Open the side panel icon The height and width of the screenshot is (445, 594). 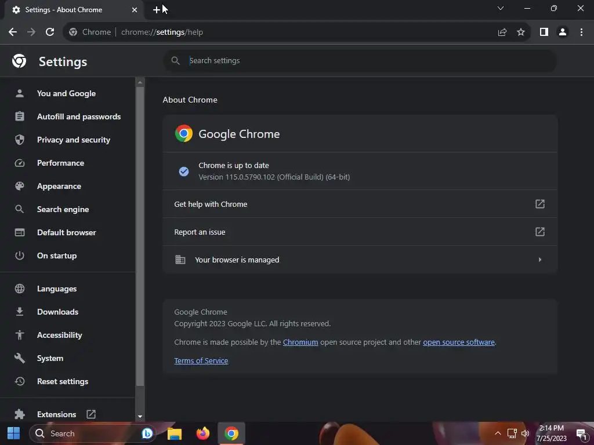544,32
